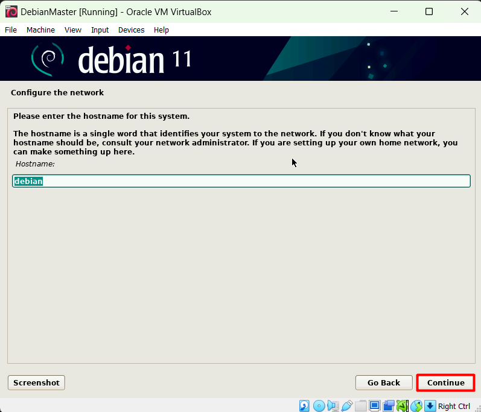Open the shared folders status icon

pyautogui.click(x=361, y=405)
